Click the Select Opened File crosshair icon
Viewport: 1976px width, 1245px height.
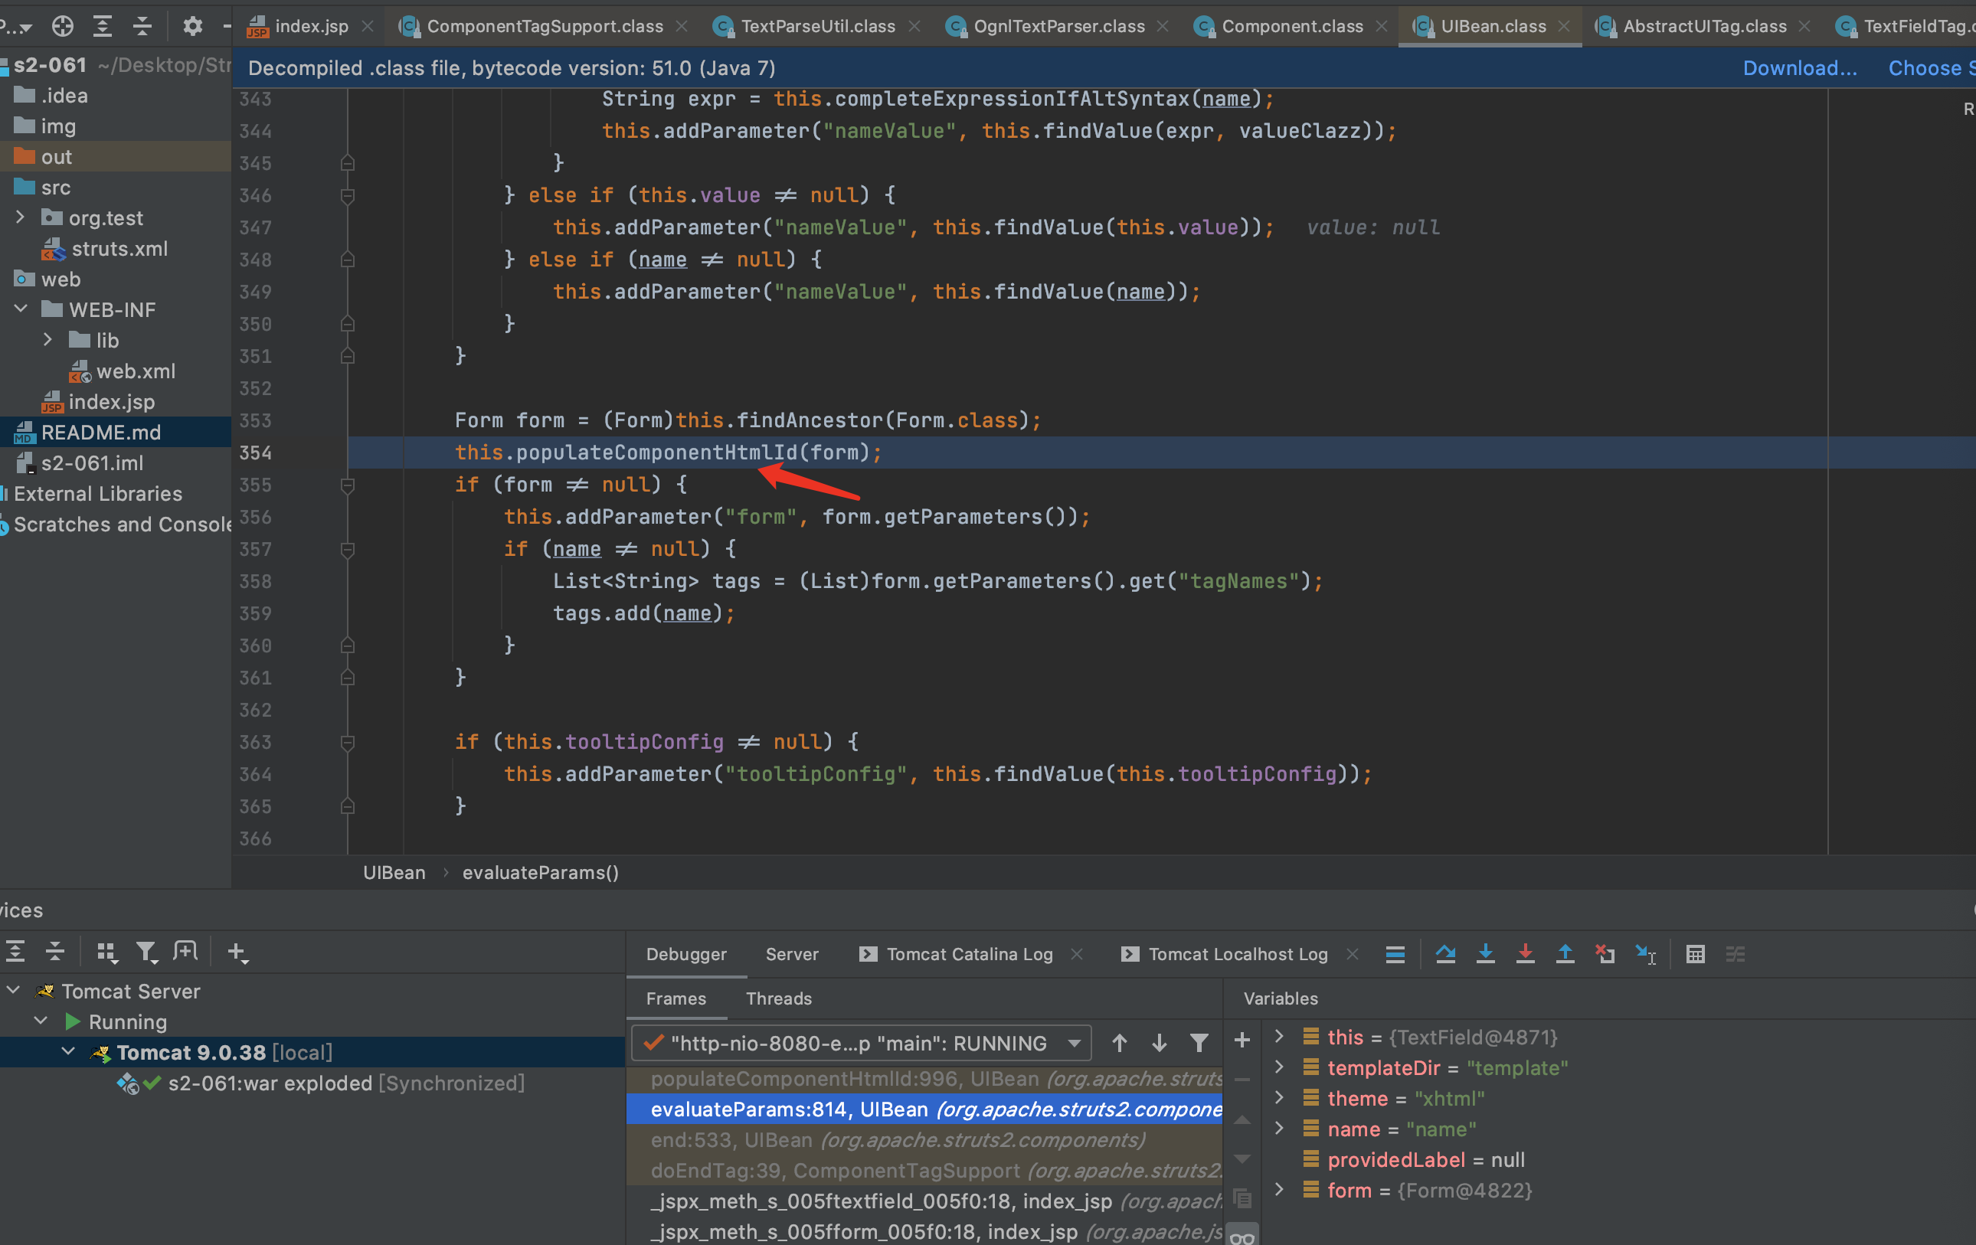pos(62,26)
